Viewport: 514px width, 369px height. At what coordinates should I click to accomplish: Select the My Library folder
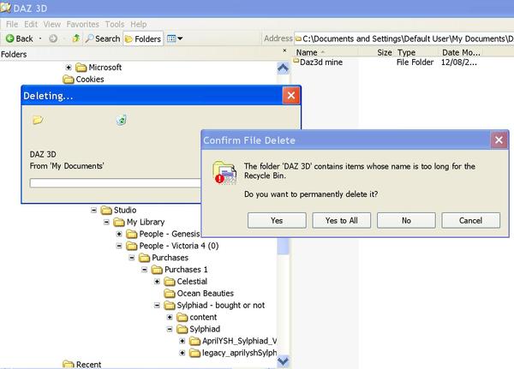coord(139,223)
